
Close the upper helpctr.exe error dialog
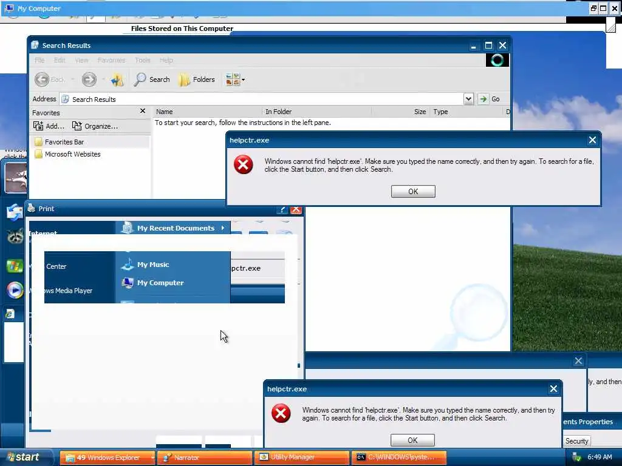pos(592,140)
